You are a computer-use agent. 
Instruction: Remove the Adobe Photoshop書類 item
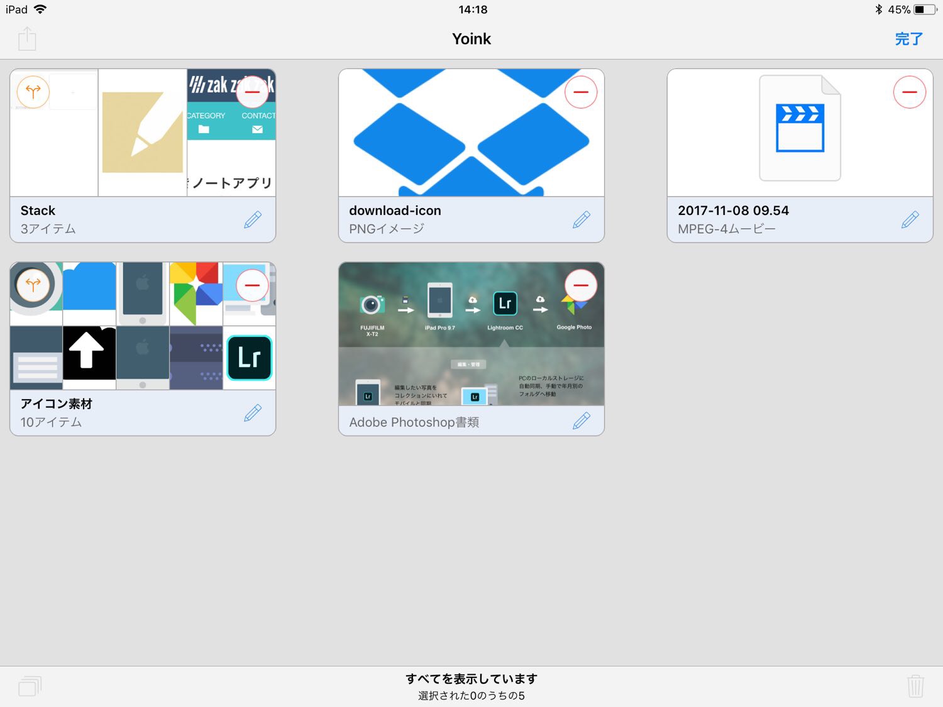(x=581, y=285)
